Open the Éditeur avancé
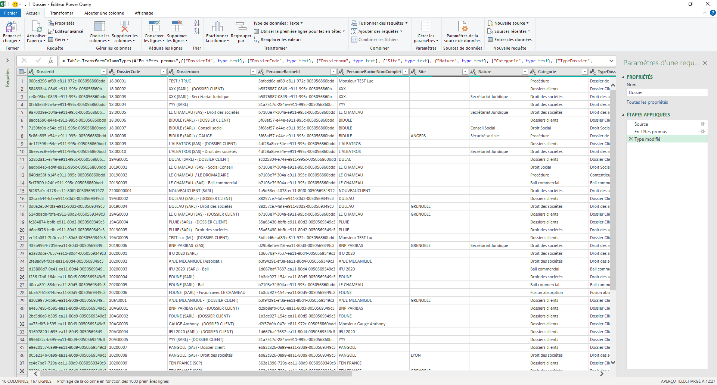This screenshot has width=717, height=385. coord(65,31)
